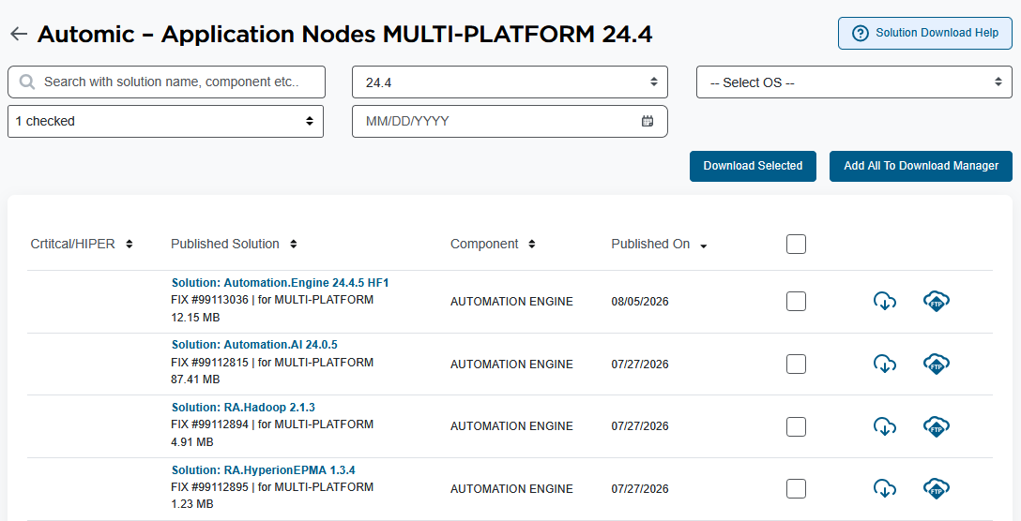This screenshot has width=1021, height=521.
Task: Download RA.Hadoop 2.1.3 via cloud icon
Action: (884, 426)
